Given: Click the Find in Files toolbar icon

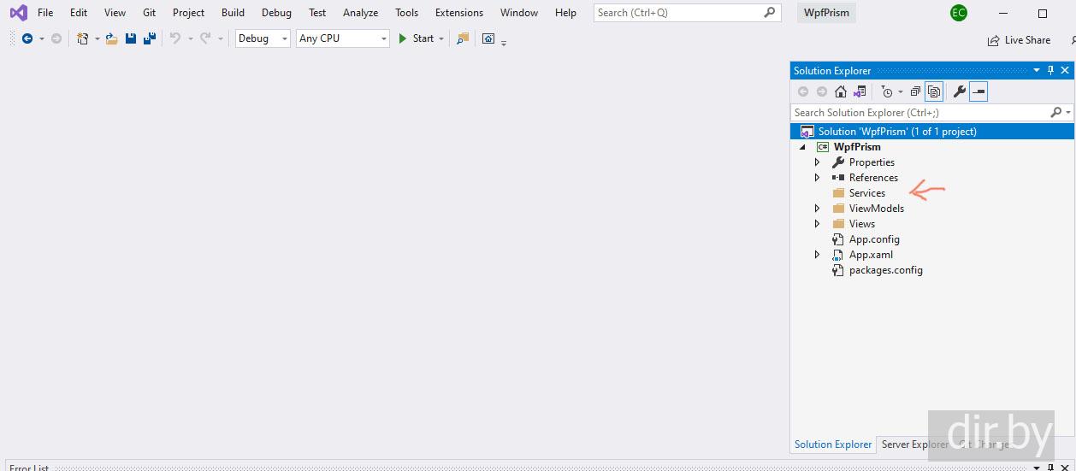Looking at the screenshot, I should click(463, 38).
